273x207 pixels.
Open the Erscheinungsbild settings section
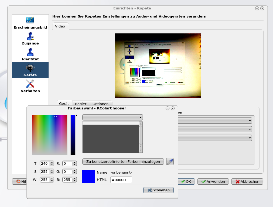(x=30, y=23)
